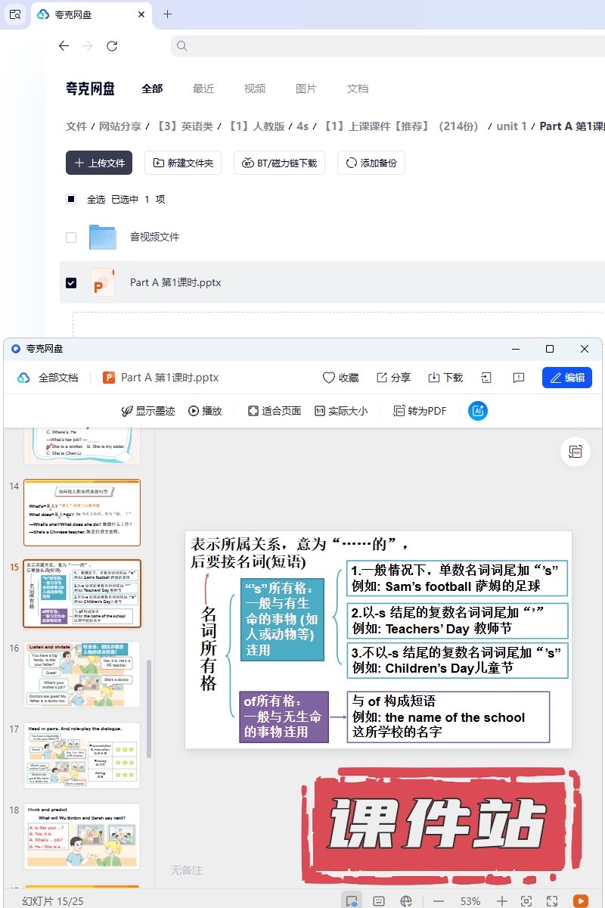The image size is (605, 908).
Task: Click the blue 编辑 edit button
Action: [566, 378]
